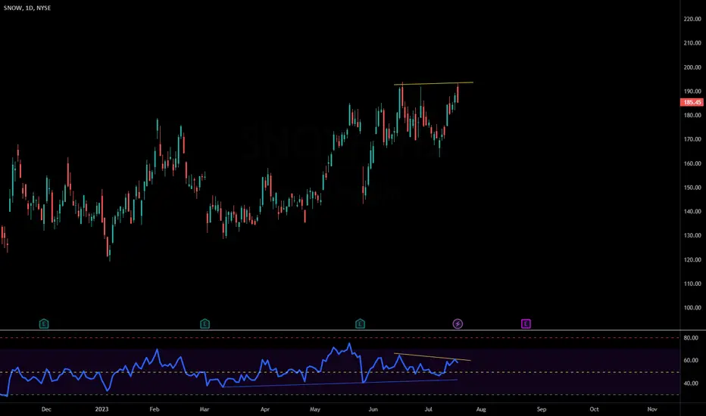The width and height of the screenshot is (706, 416).
Task: Click the Feb label on time axis
Action: 155,409
